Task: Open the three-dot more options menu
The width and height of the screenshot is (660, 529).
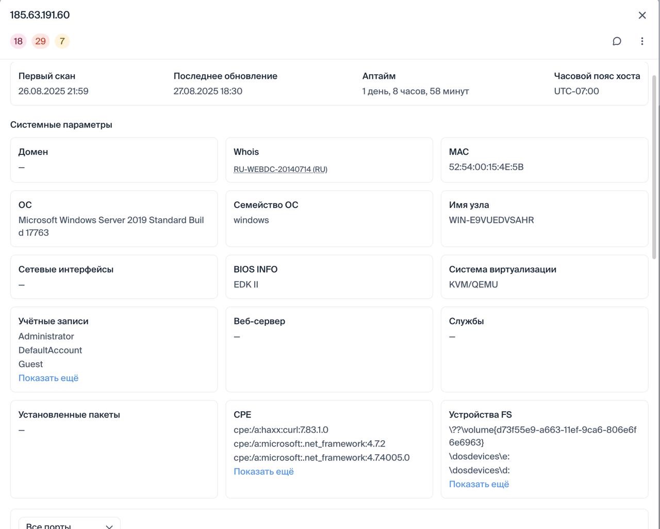Action: [642, 41]
